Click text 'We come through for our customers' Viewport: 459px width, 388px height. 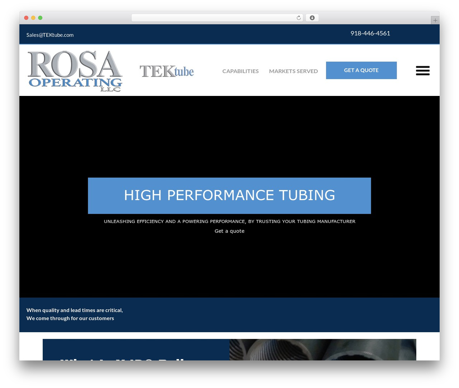(70, 318)
